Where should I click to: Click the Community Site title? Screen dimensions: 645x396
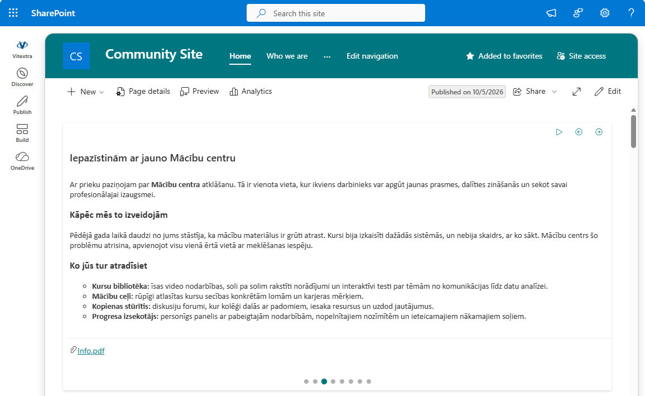click(x=154, y=54)
